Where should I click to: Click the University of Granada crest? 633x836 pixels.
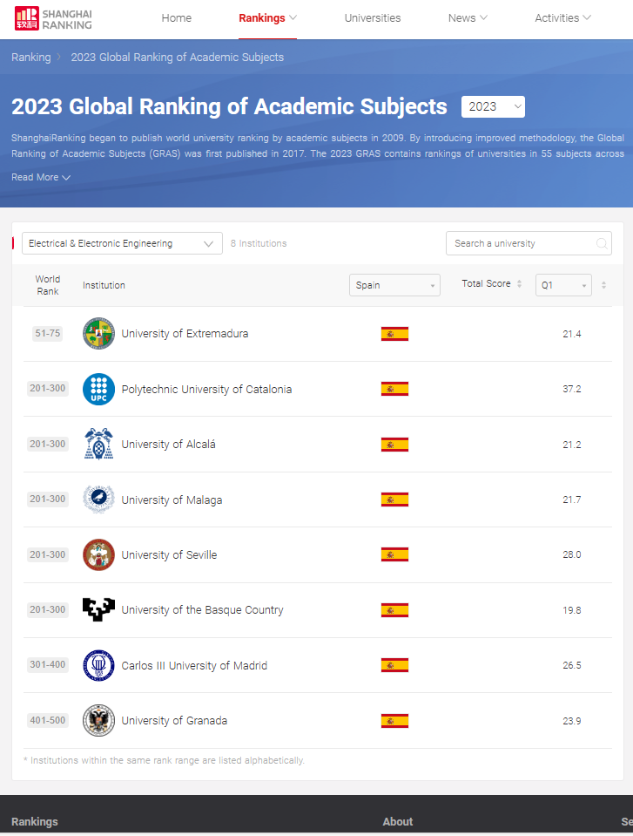tap(98, 721)
